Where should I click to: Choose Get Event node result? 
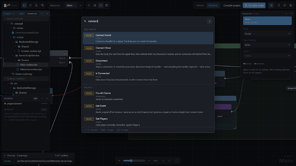pyautogui.click(x=148, y=109)
